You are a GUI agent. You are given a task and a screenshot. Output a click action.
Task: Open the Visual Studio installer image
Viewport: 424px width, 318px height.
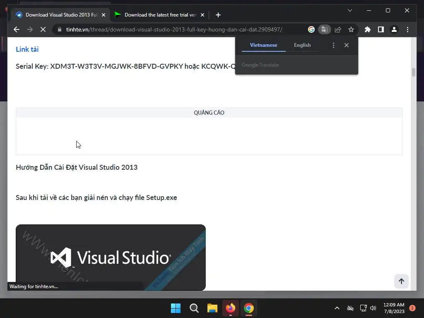111,258
